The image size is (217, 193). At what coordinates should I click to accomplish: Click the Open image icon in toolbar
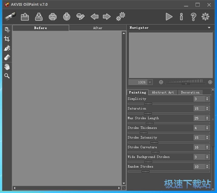(25, 17)
